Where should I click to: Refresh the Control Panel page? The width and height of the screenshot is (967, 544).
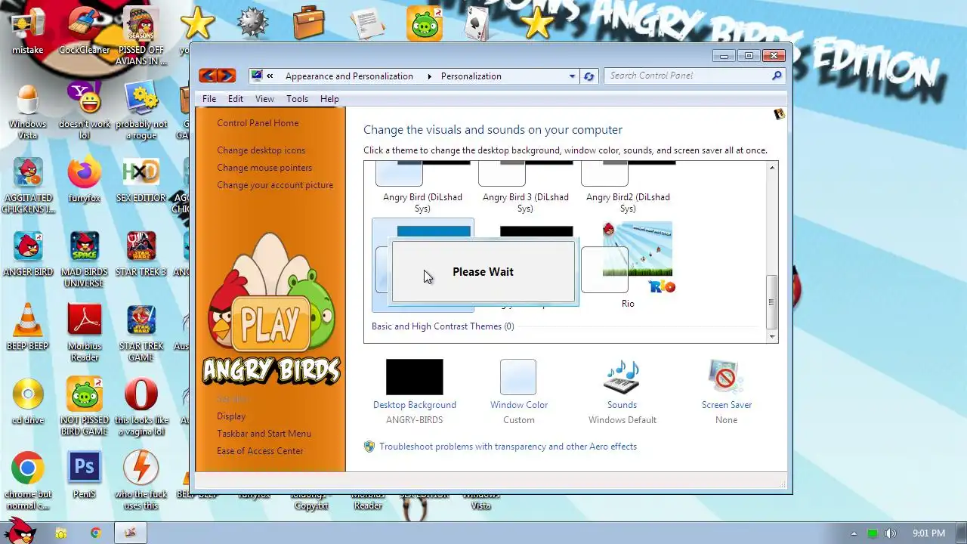(x=589, y=76)
